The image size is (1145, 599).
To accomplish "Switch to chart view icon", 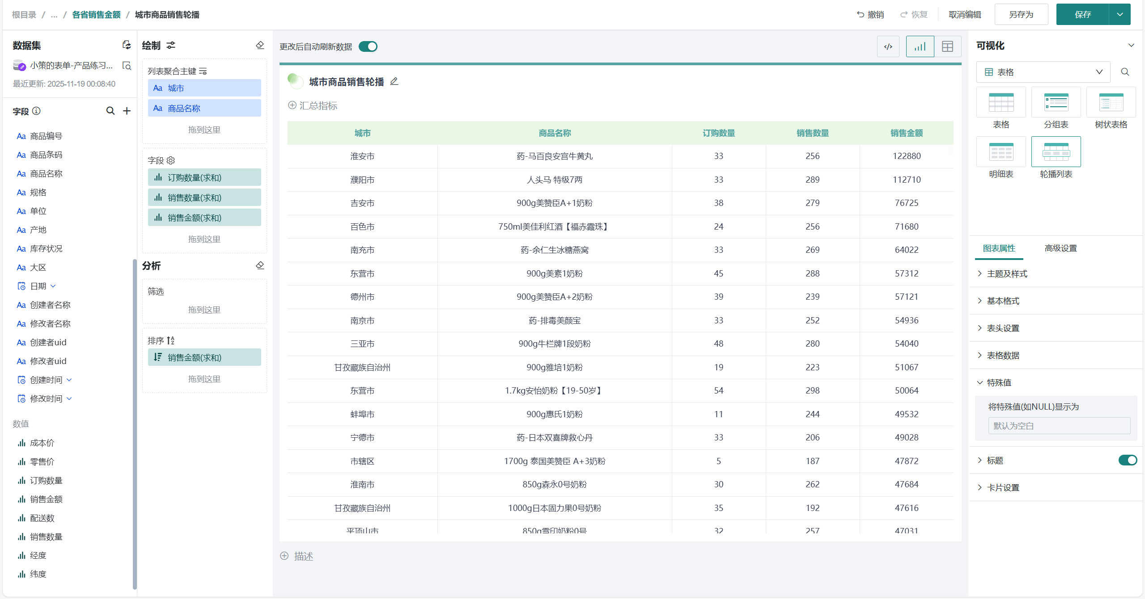I will tap(920, 46).
